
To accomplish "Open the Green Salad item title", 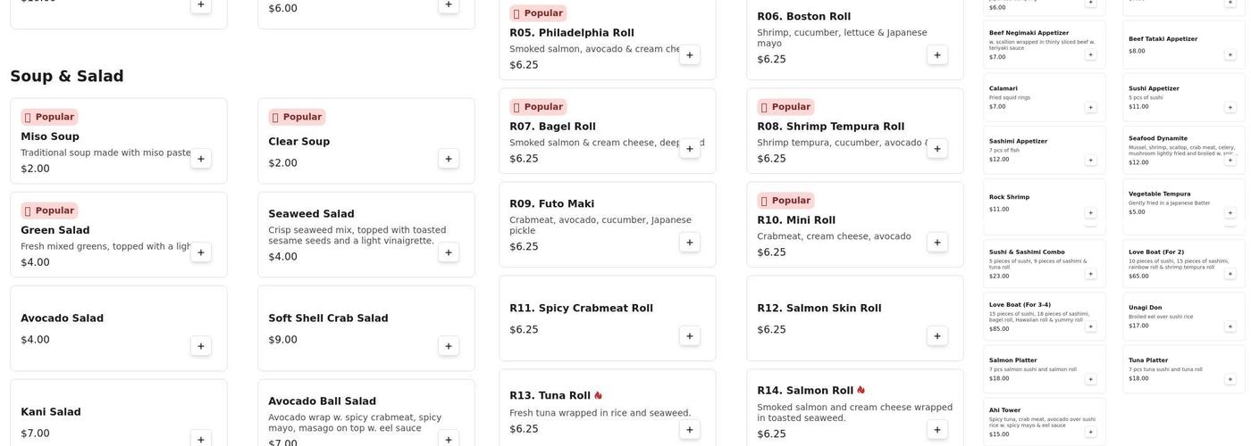I will 55,230.
